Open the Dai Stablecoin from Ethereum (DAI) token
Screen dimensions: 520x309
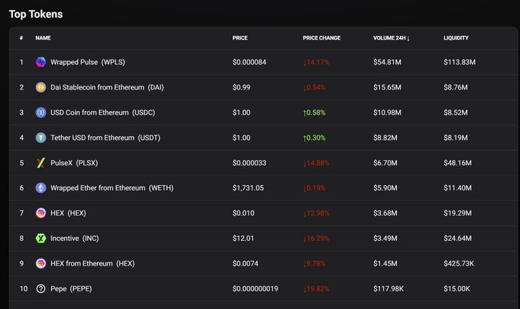tap(107, 87)
